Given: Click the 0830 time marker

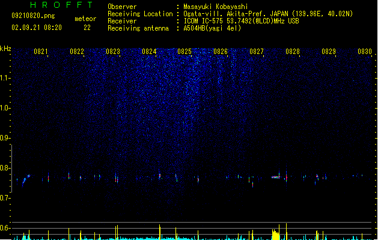Looking at the screenshot, I should tap(365, 52).
